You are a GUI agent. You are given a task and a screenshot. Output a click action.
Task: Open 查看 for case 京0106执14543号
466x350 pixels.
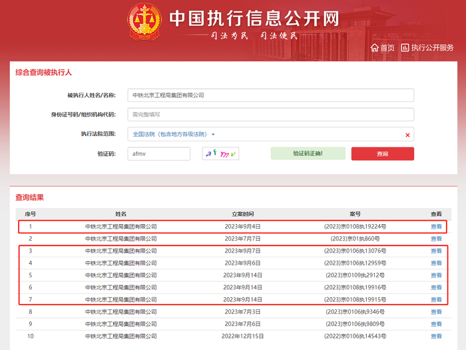pyautogui.click(x=436, y=336)
